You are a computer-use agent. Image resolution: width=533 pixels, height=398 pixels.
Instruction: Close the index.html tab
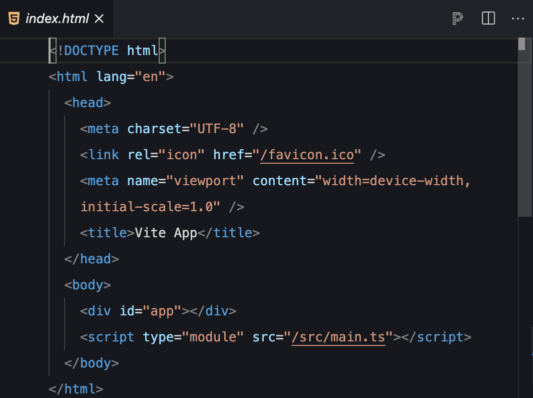(99, 19)
